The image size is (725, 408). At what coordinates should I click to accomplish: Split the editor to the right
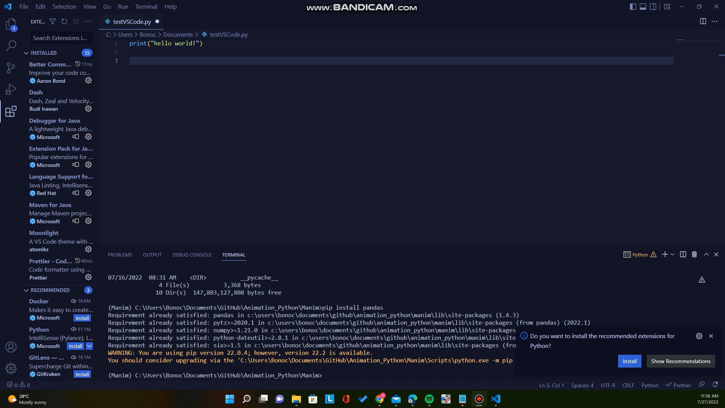click(x=703, y=21)
